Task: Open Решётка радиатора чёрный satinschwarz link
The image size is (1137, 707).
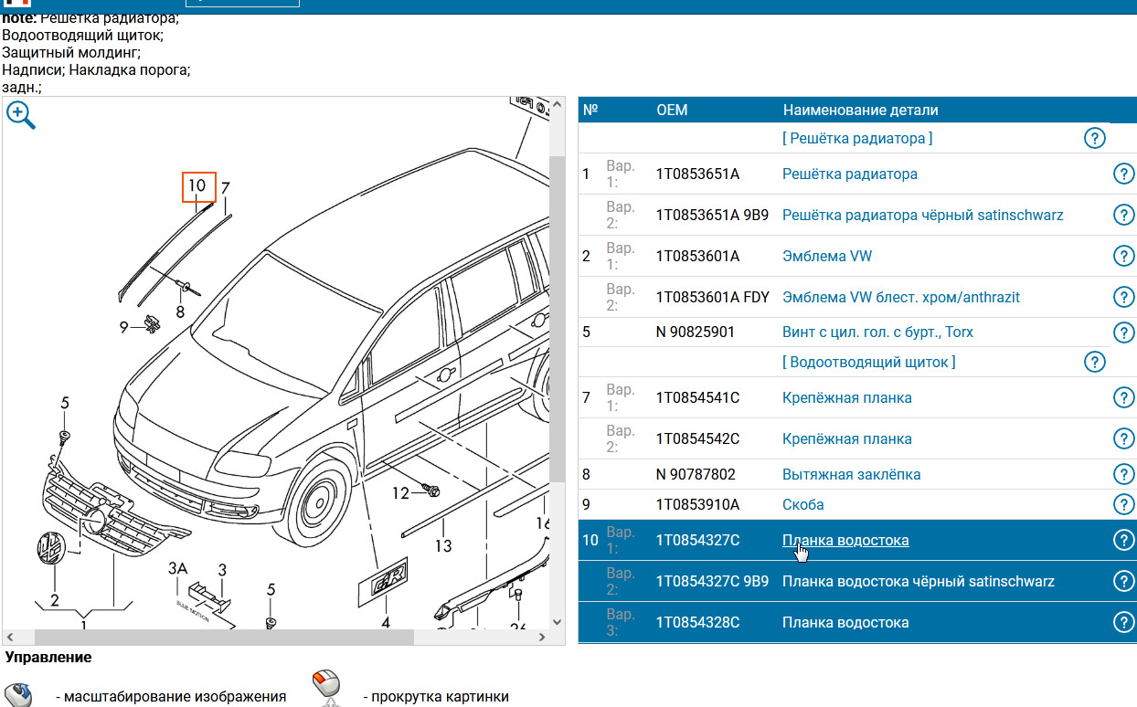Action: pyautogui.click(x=923, y=215)
